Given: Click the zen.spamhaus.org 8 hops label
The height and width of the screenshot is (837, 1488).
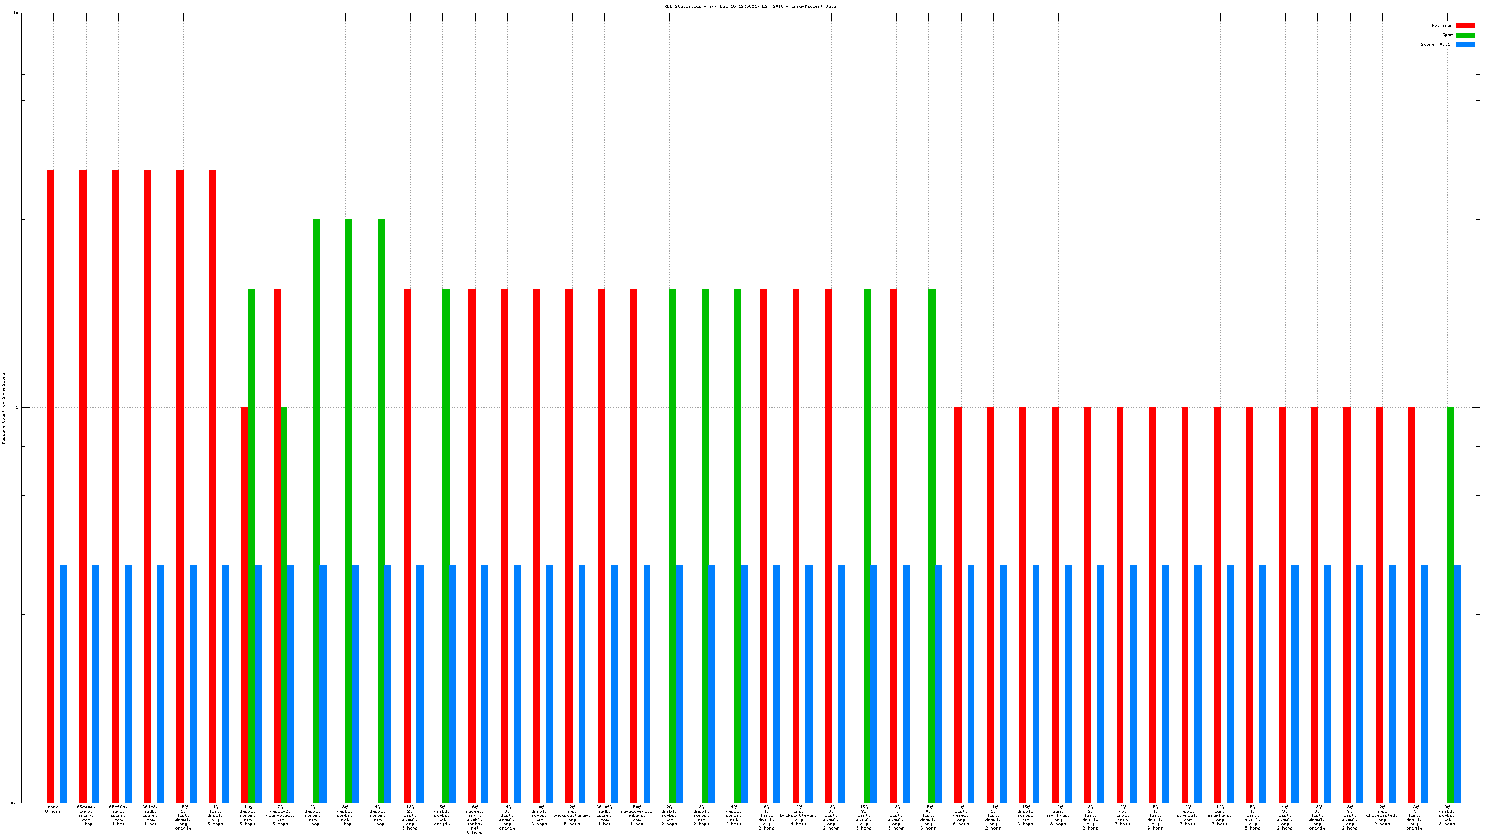Looking at the screenshot, I should click(x=1058, y=815).
